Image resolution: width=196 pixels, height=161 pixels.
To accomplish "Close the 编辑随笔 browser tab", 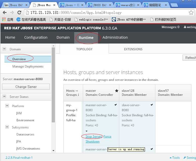I will [166, 5].
